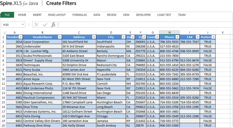The image size is (233, 128).
Task: Open the State filter dropdown
Action: 133,37
